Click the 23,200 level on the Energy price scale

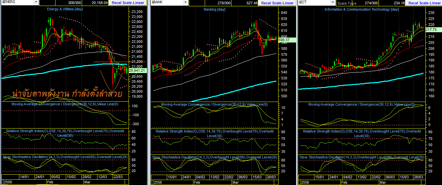(x=137, y=12)
